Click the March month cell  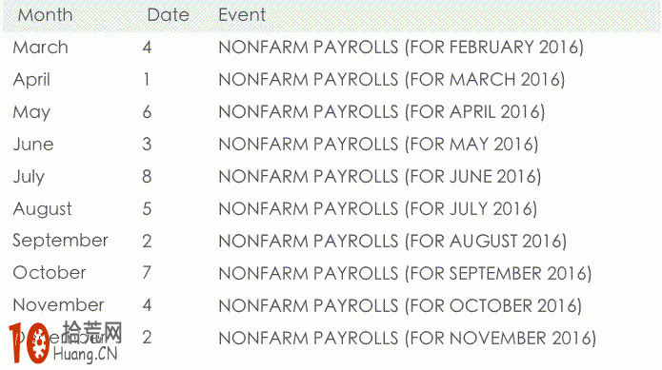[41, 48]
